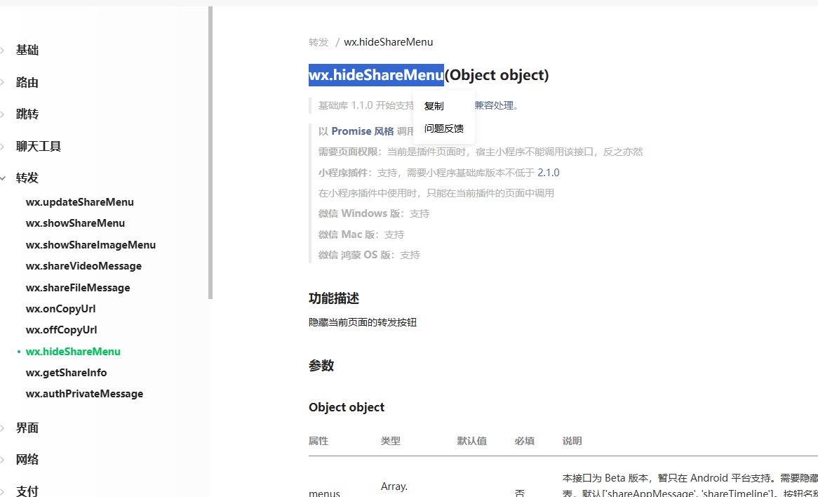Click the 说明 table column header

pyautogui.click(x=572, y=441)
